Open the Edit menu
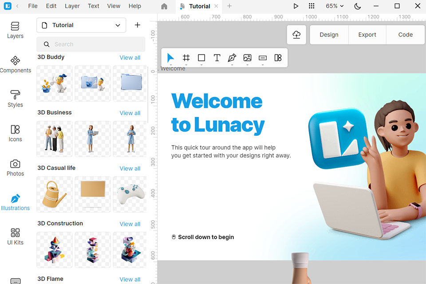 51,6
